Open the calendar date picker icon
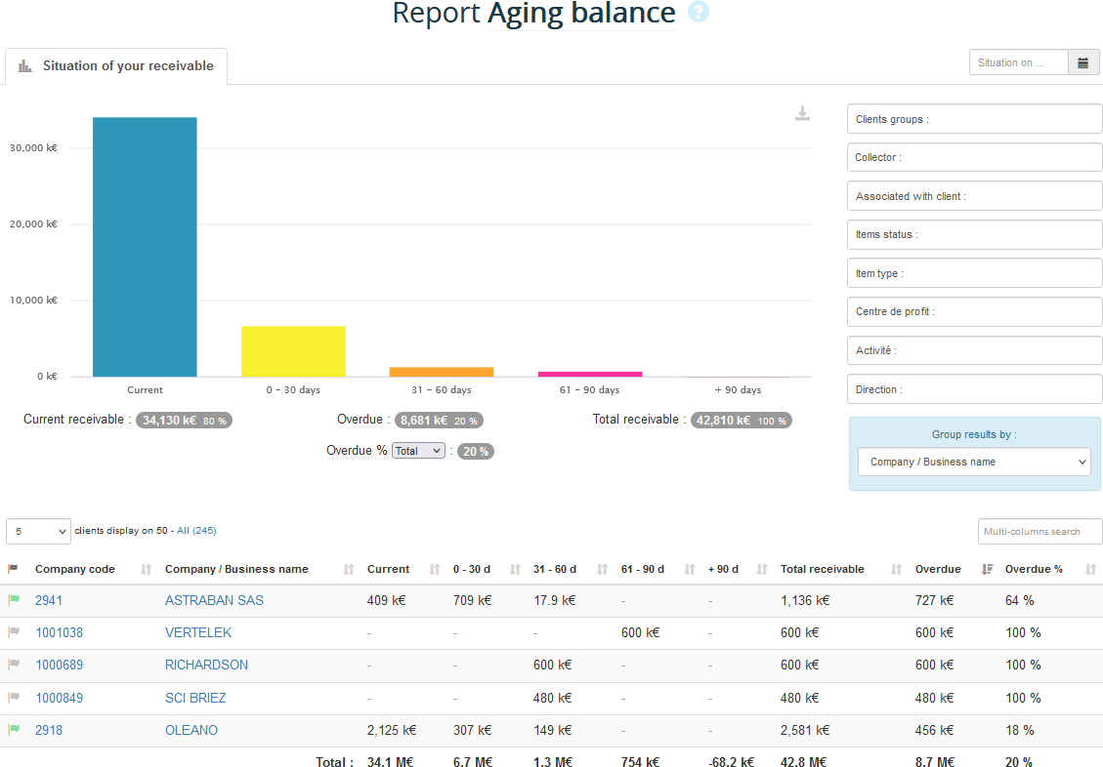The image size is (1103, 767). tap(1083, 62)
